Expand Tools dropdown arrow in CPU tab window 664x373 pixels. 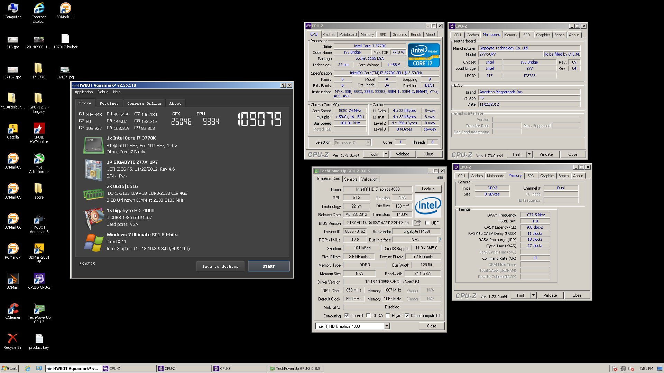click(x=386, y=154)
